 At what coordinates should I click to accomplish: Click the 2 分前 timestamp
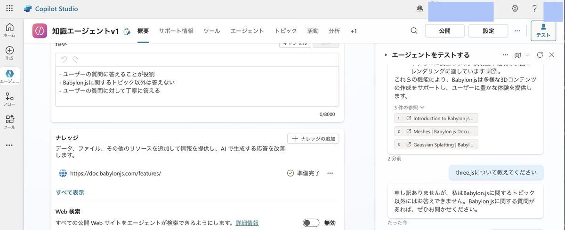click(x=395, y=159)
